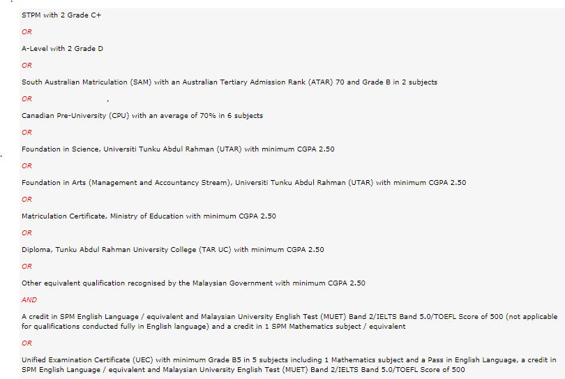Click the OR below the Diploma TAR UC line
The height and width of the screenshot is (379, 565).
27,267
